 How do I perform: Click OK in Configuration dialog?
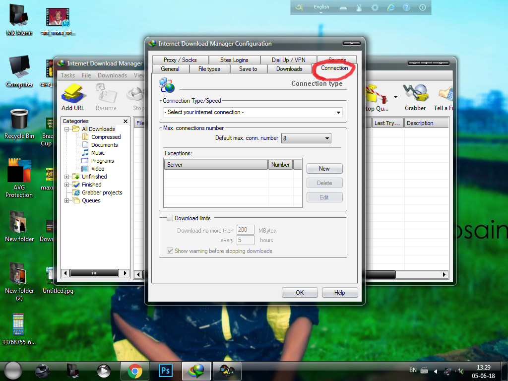[300, 293]
